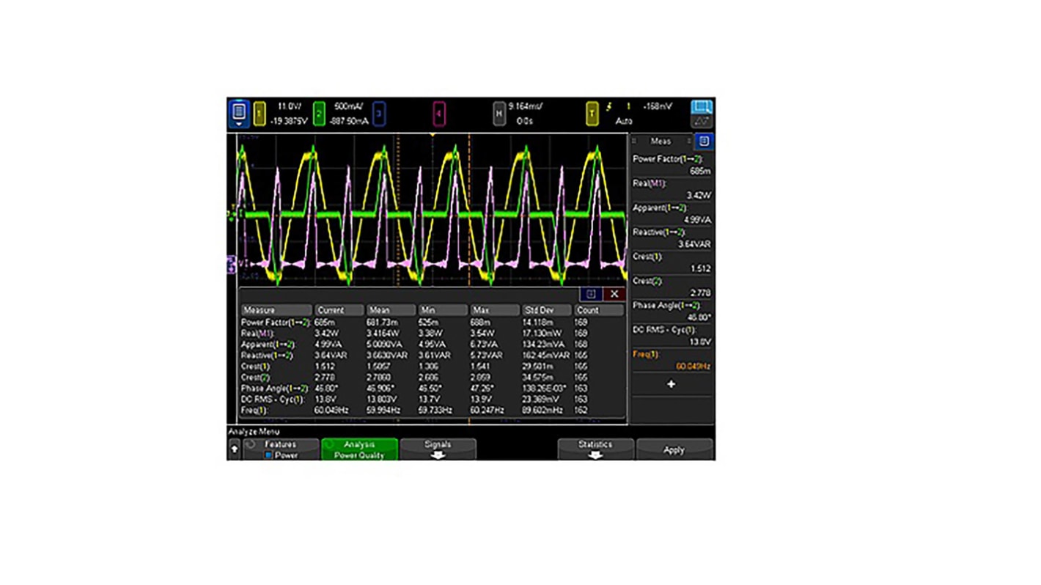
Task: Select DC RMS - Cyc(1) measurement in sidebar
Action: click(x=672, y=336)
